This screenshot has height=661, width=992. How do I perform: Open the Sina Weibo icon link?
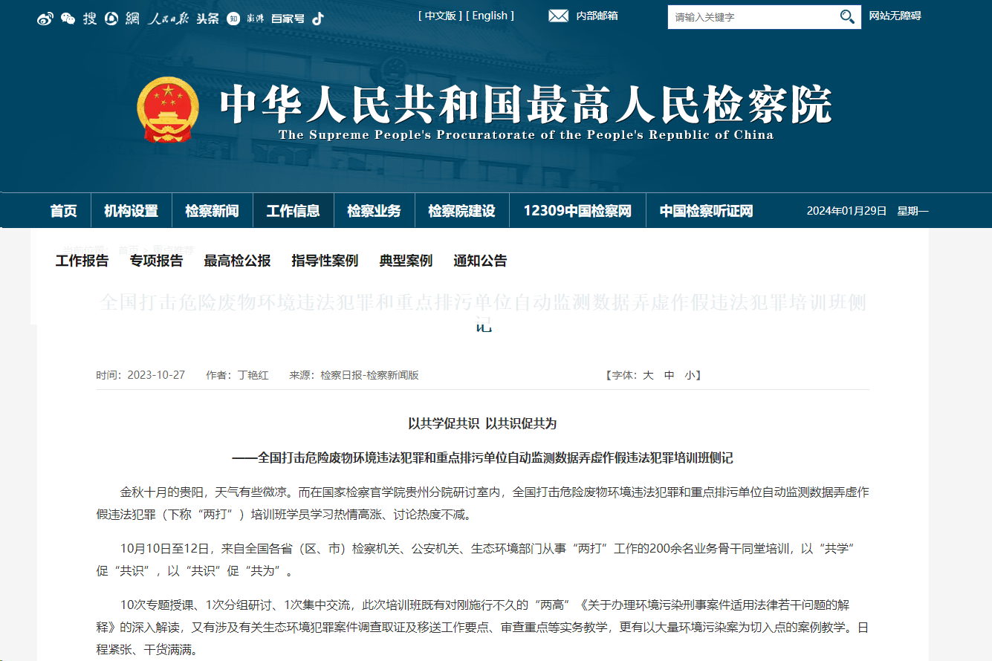point(45,19)
